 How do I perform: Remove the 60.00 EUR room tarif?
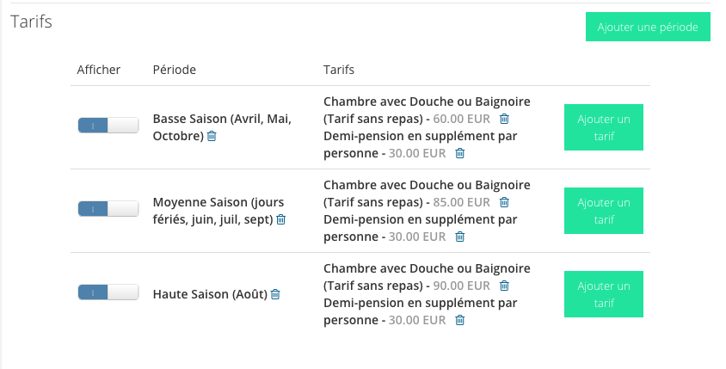pos(505,119)
